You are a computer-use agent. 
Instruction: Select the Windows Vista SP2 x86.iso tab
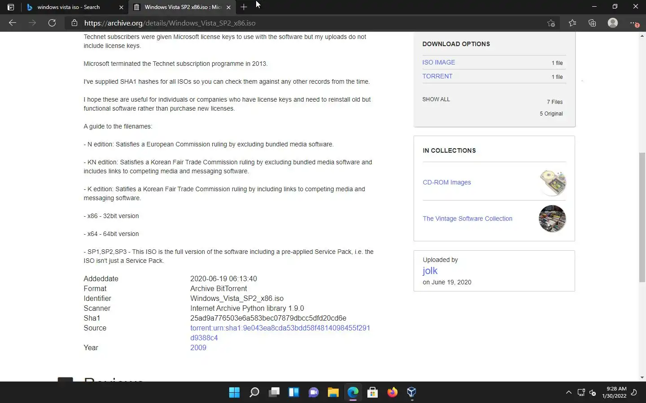pos(183,7)
